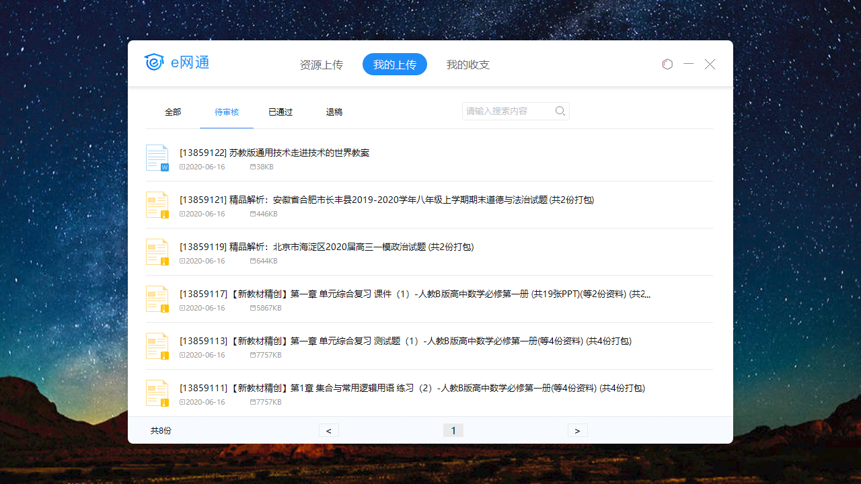Select the 资源上传 menu item
Viewport: 861px width, 484px height.
click(x=322, y=65)
